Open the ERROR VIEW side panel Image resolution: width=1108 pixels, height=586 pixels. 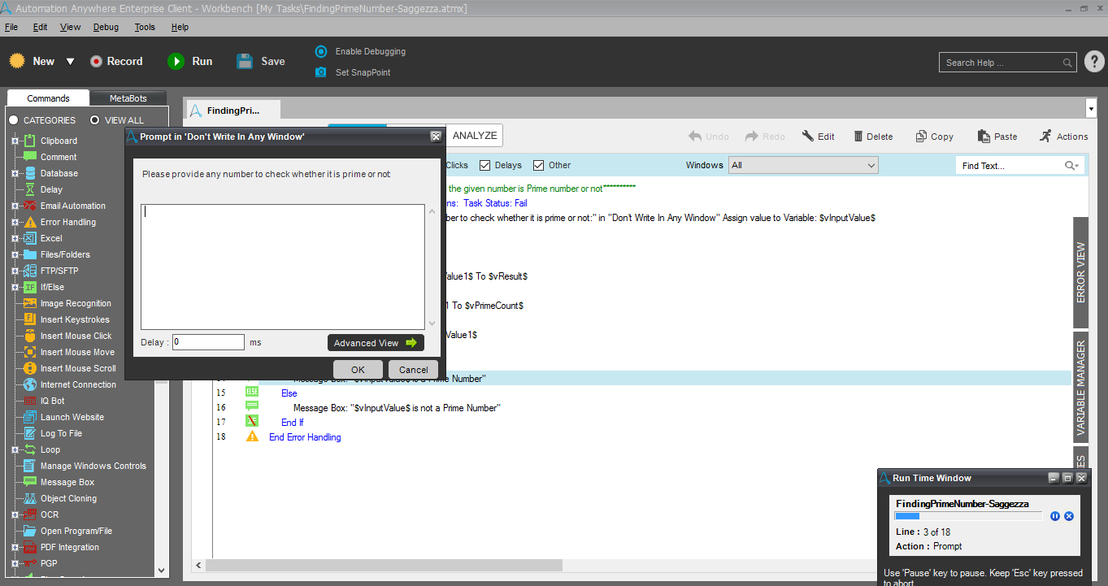coord(1080,272)
